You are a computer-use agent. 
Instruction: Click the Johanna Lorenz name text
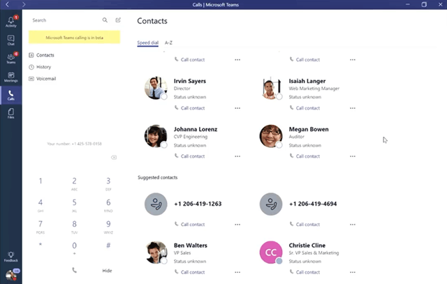click(x=196, y=129)
